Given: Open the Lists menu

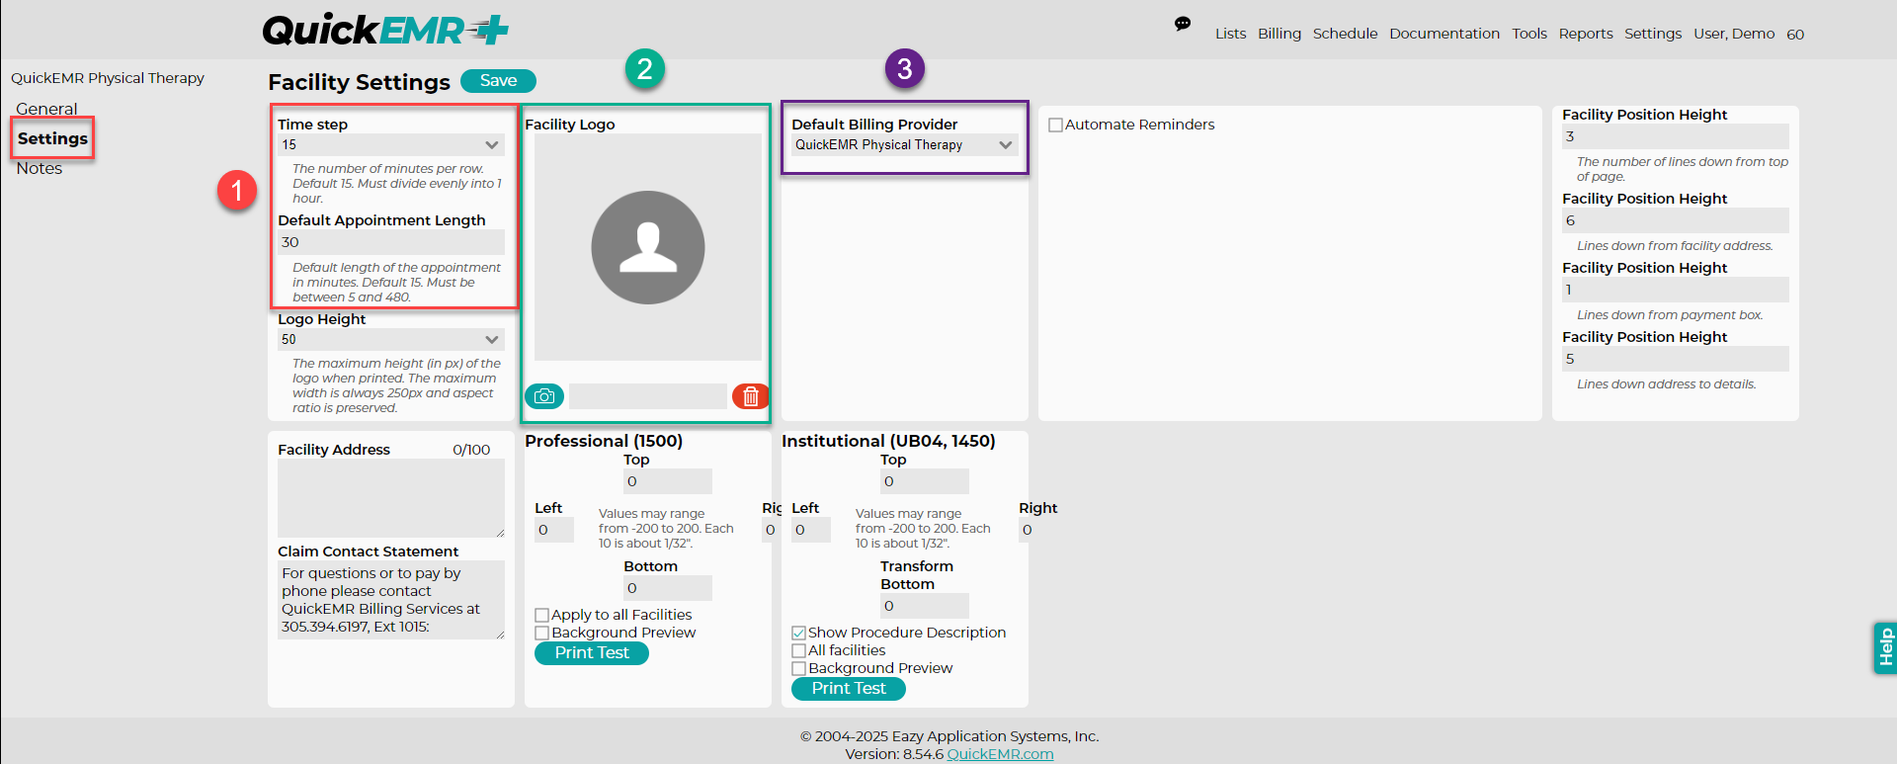Looking at the screenshot, I should (x=1231, y=34).
